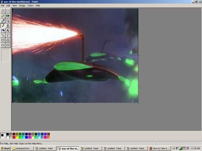Viewport: 202px width, 151px height.
Task: Select the Text tool
Action: pos(8,31)
